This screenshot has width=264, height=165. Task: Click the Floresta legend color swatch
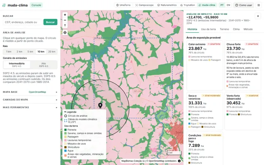pyautogui.click(x=66, y=130)
